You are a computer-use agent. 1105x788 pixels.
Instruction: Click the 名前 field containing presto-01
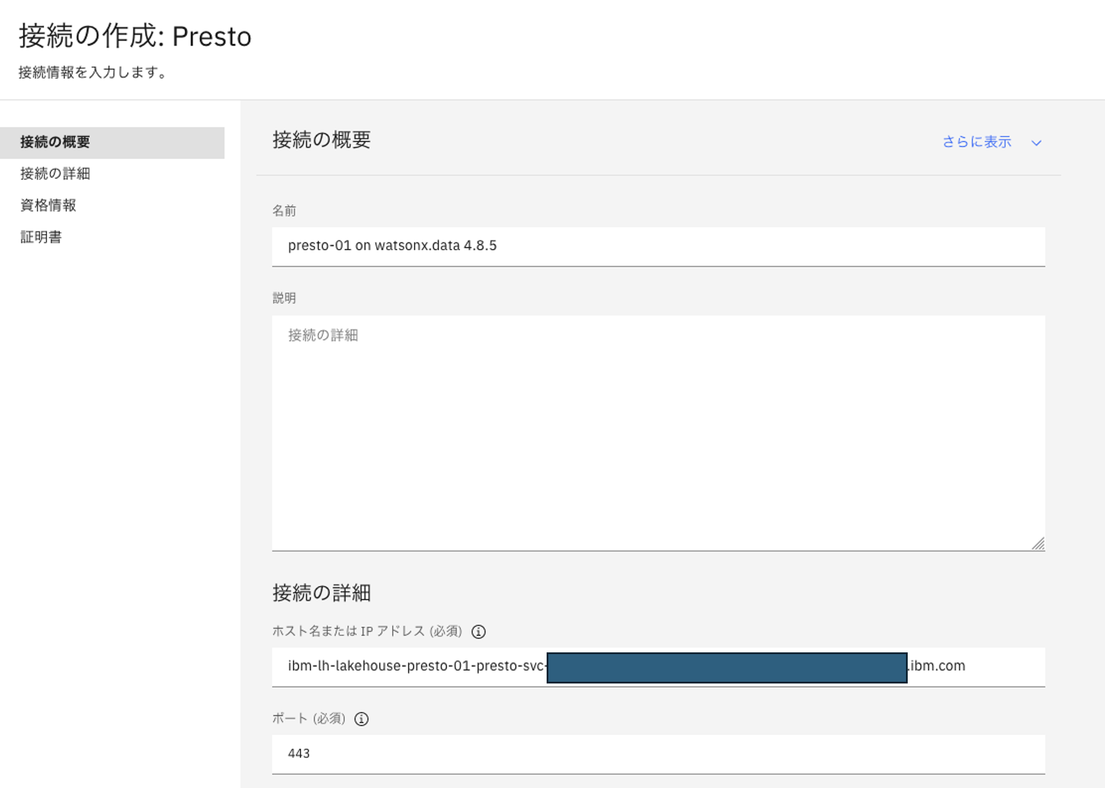pos(658,246)
